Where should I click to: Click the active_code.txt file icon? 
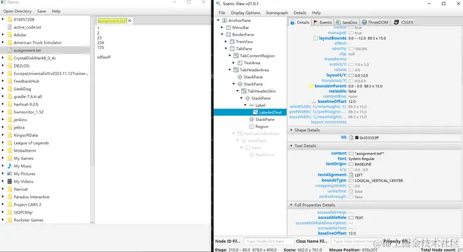coord(10,27)
